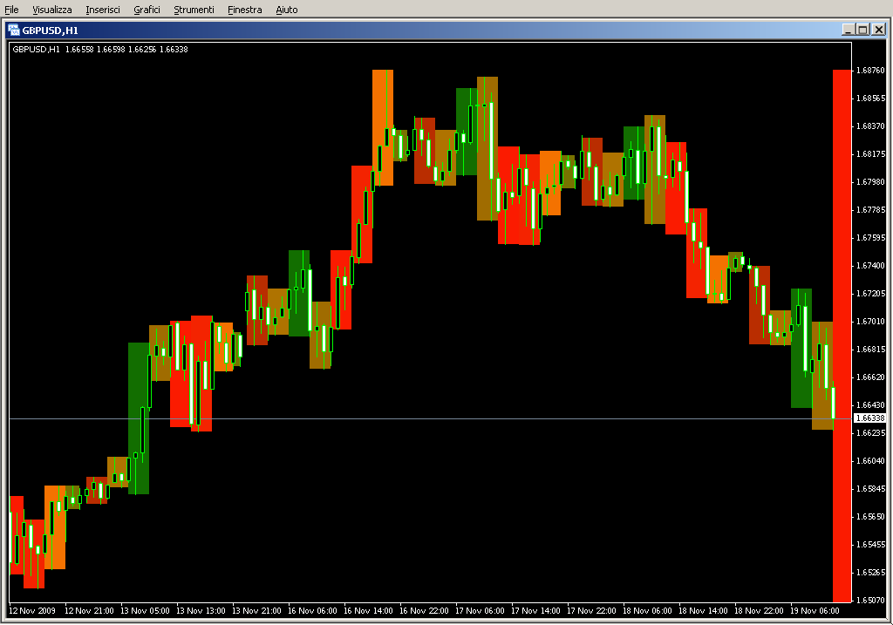The image size is (893, 625).
Task: Click the 13 Nov 21:00 time label
Action: pyautogui.click(x=256, y=611)
